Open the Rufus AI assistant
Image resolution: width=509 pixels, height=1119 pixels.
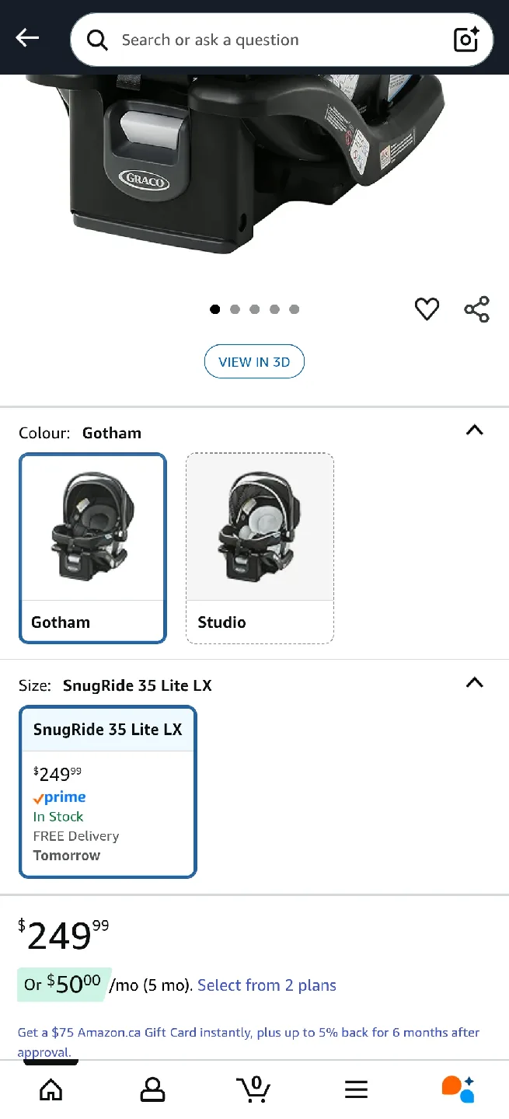458,1089
